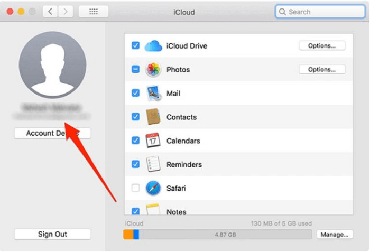The width and height of the screenshot is (370, 252).
Task: Click the Reminders list icon
Action: (153, 164)
